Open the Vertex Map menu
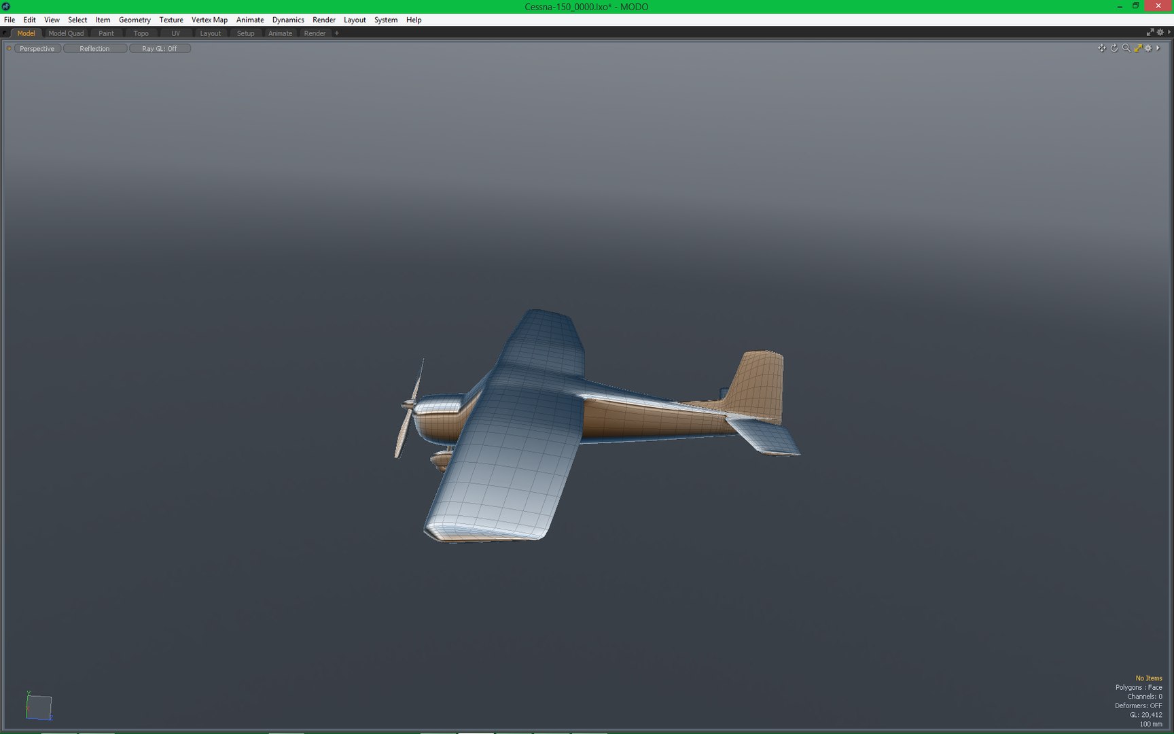This screenshot has height=734, width=1174. (x=209, y=20)
